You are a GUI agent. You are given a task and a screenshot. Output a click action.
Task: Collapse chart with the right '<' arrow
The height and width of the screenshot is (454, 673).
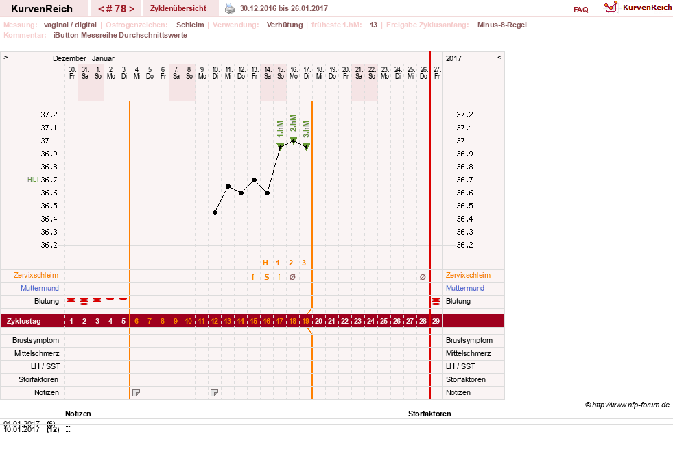[499, 57]
